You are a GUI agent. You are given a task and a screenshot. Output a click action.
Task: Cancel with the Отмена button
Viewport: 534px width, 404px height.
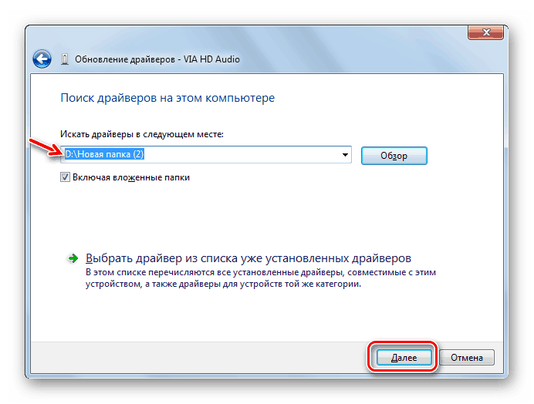[x=467, y=358]
